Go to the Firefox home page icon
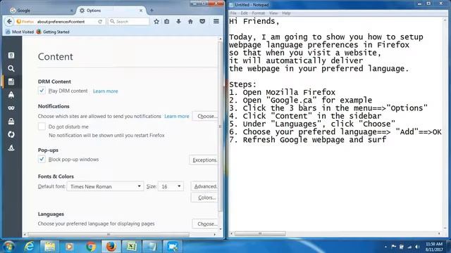 pos(190,22)
